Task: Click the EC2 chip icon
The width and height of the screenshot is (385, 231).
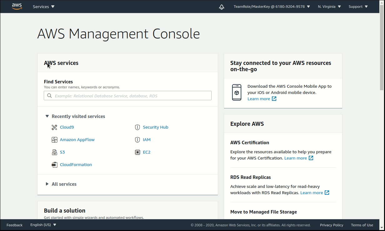Action: 137,152
